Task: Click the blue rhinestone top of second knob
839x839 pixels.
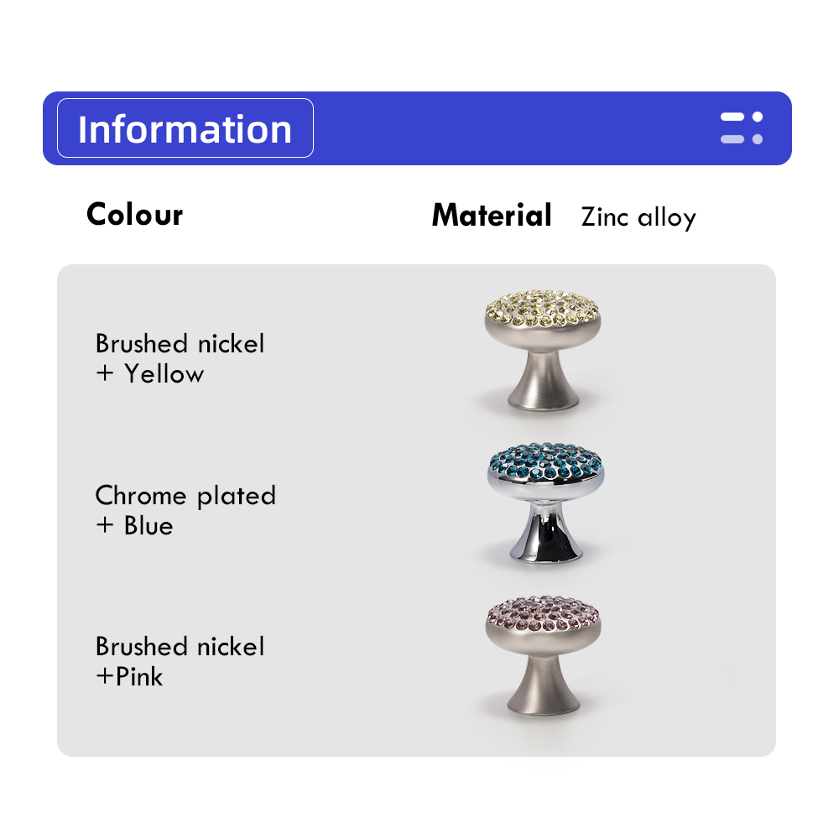Action: tap(545, 461)
